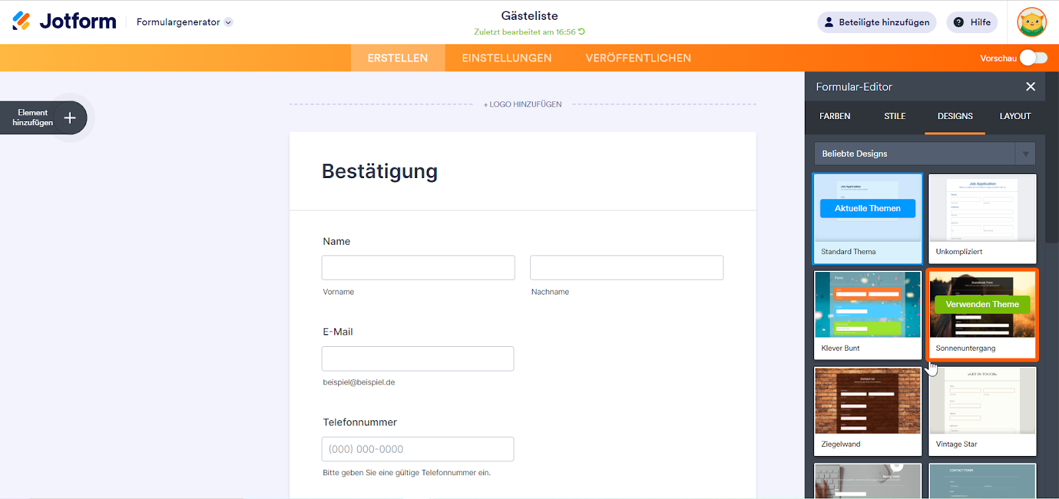The image size is (1059, 499).
Task: Switch to the LAYOUT tab
Action: click(x=1015, y=116)
